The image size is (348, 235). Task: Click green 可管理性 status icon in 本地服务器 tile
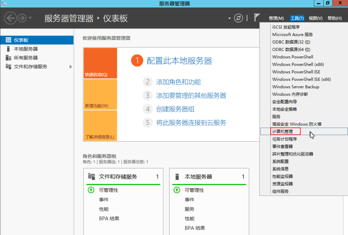click(177, 190)
